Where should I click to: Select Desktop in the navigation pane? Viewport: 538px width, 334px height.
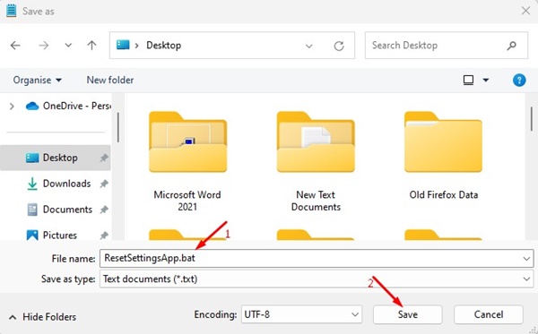pos(56,158)
